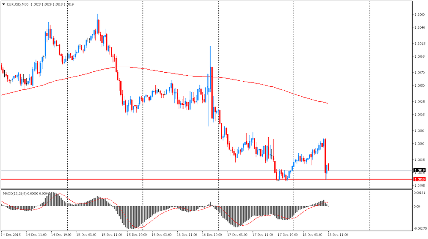428x239 pixels.
Task: Select the red horizontal line at 1.0805
Action: coord(207,180)
